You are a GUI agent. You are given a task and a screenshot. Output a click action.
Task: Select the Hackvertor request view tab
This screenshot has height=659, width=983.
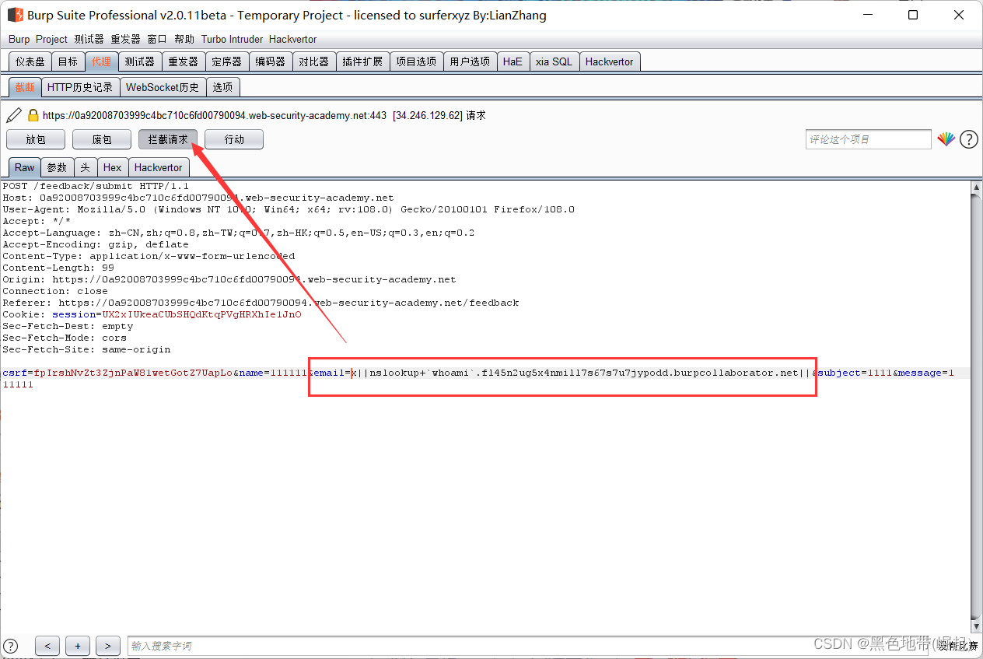tap(159, 167)
